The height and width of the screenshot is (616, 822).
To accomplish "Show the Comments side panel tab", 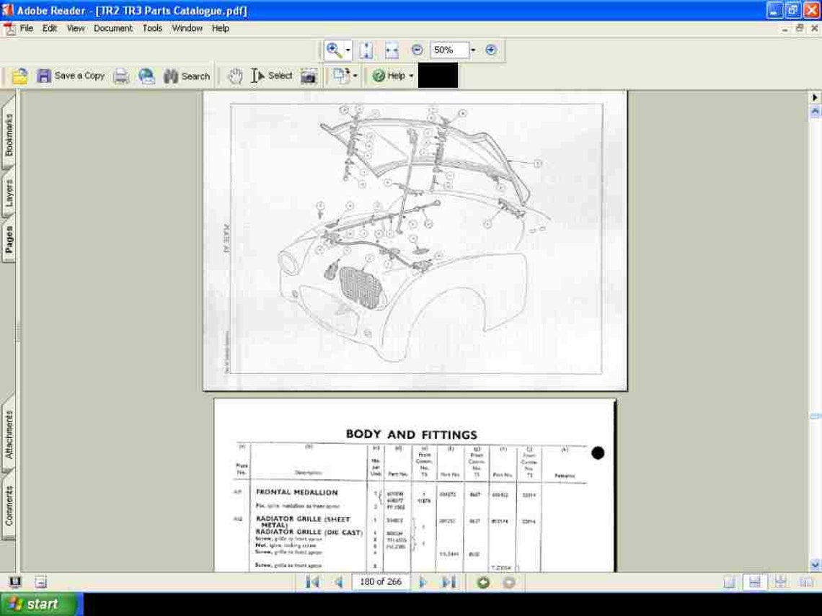I will (x=9, y=506).
